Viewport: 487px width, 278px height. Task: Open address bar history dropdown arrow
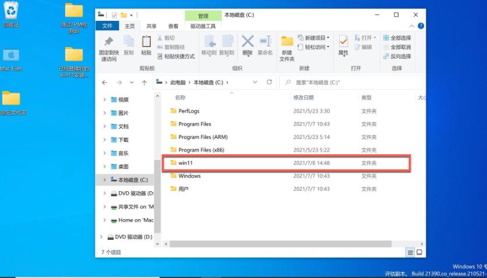[255, 82]
